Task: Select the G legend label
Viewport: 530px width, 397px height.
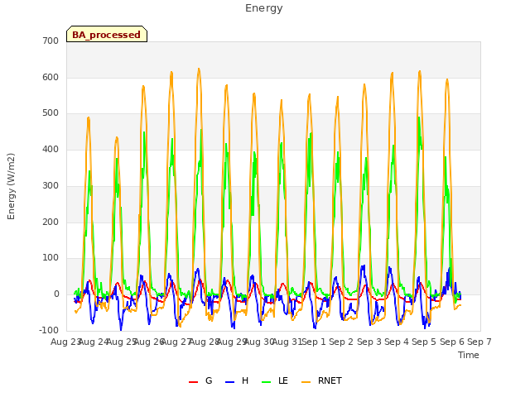Action: (209, 380)
